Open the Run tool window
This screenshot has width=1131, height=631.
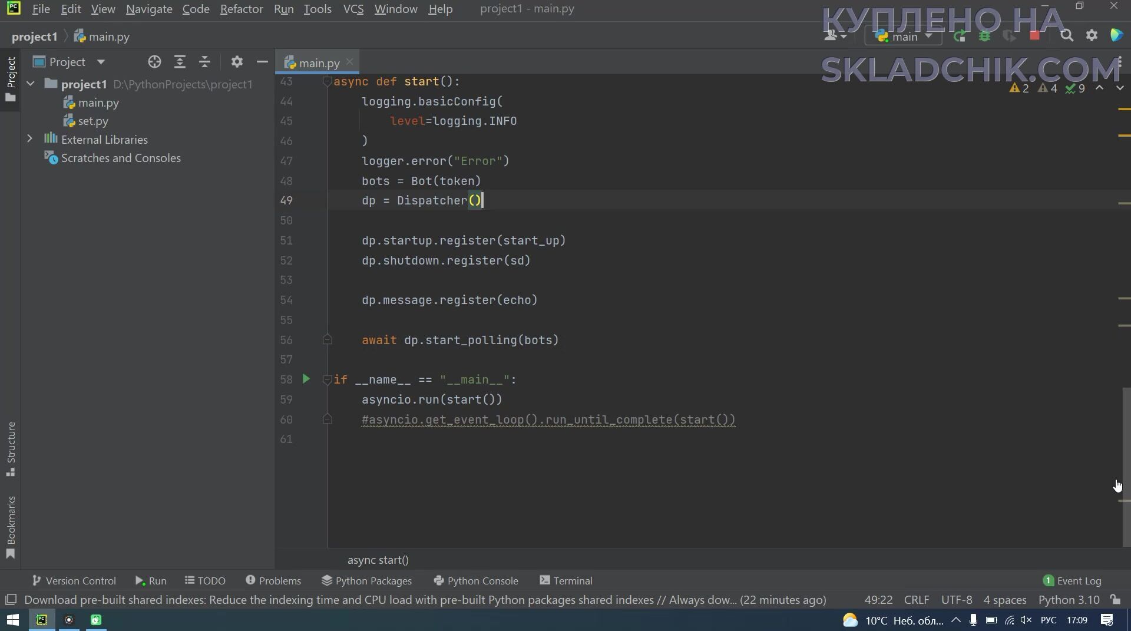[x=151, y=580]
